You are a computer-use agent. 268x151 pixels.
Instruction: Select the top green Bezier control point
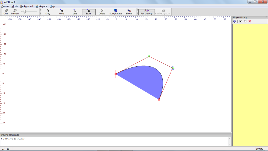pyautogui.click(x=149, y=56)
